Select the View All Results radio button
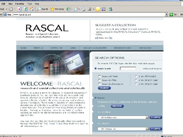This screenshot has height=137, width=183. coord(136,76)
